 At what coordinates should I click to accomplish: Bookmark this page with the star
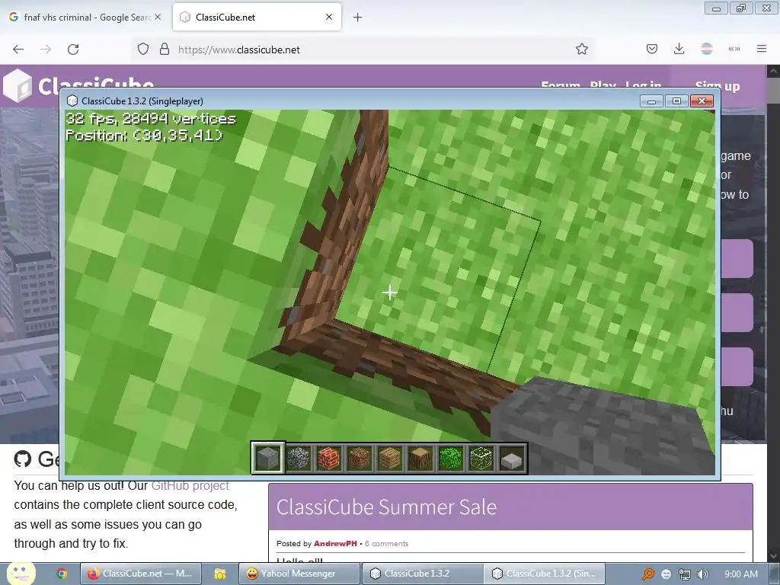[581, 50]
